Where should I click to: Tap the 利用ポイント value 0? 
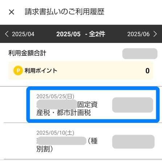pyautogui.click(x=148, y=71)
